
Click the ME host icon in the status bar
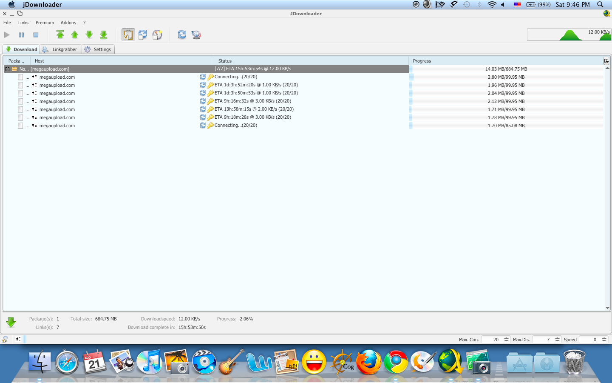point(18,339)
